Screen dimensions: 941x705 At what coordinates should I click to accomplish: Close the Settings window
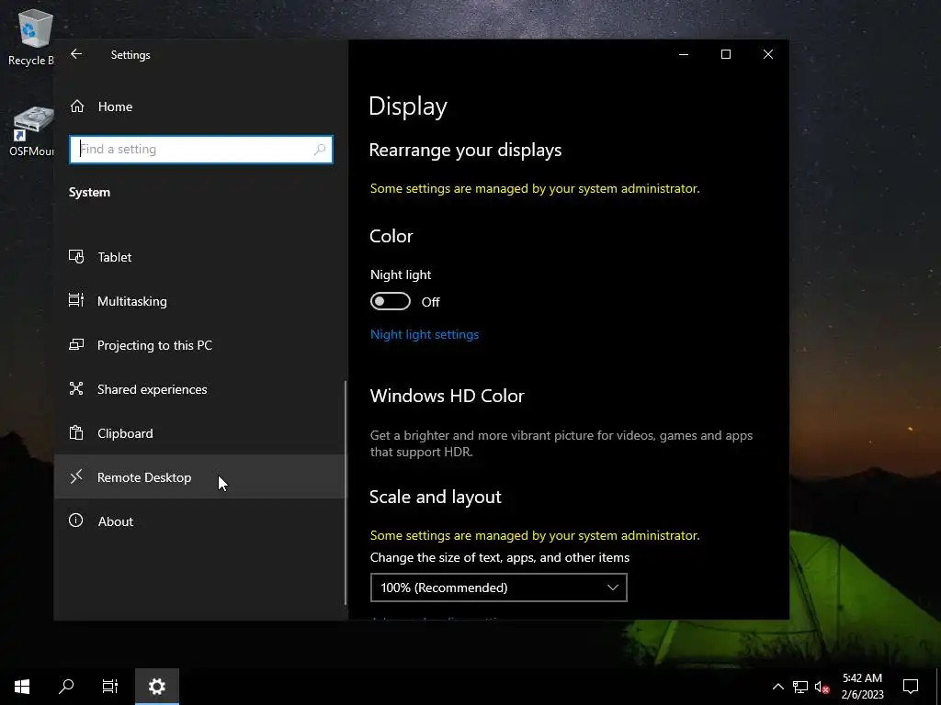[x=768, y=54]
